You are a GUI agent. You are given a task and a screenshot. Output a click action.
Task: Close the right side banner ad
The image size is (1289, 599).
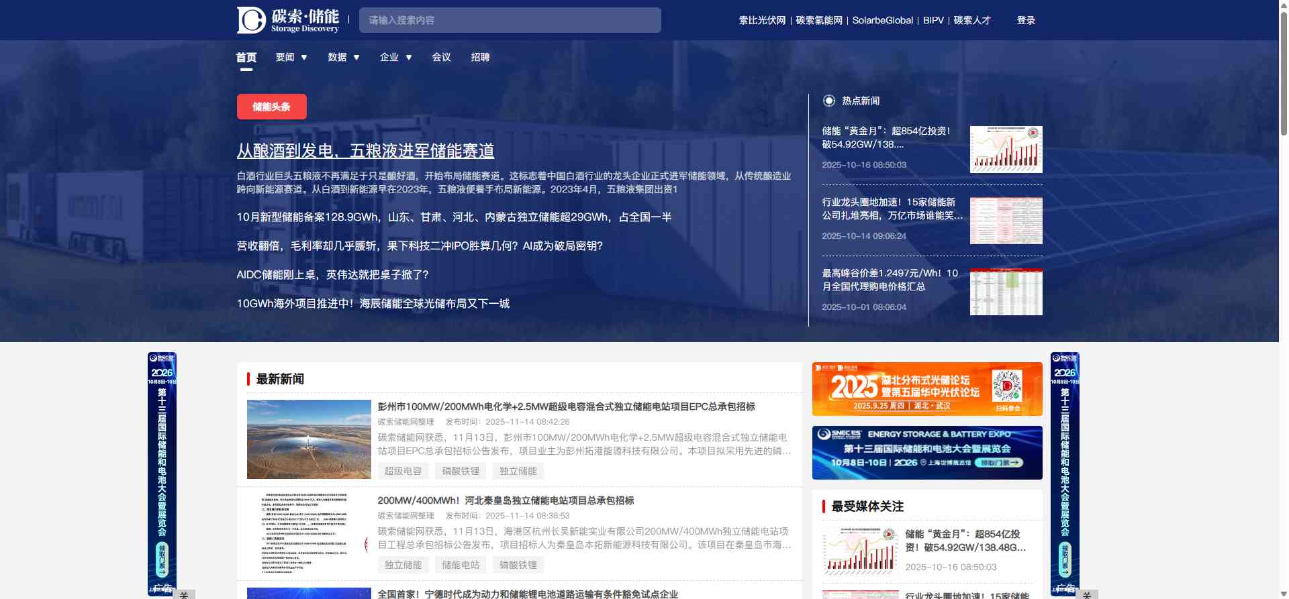[x=1087, y=594]
